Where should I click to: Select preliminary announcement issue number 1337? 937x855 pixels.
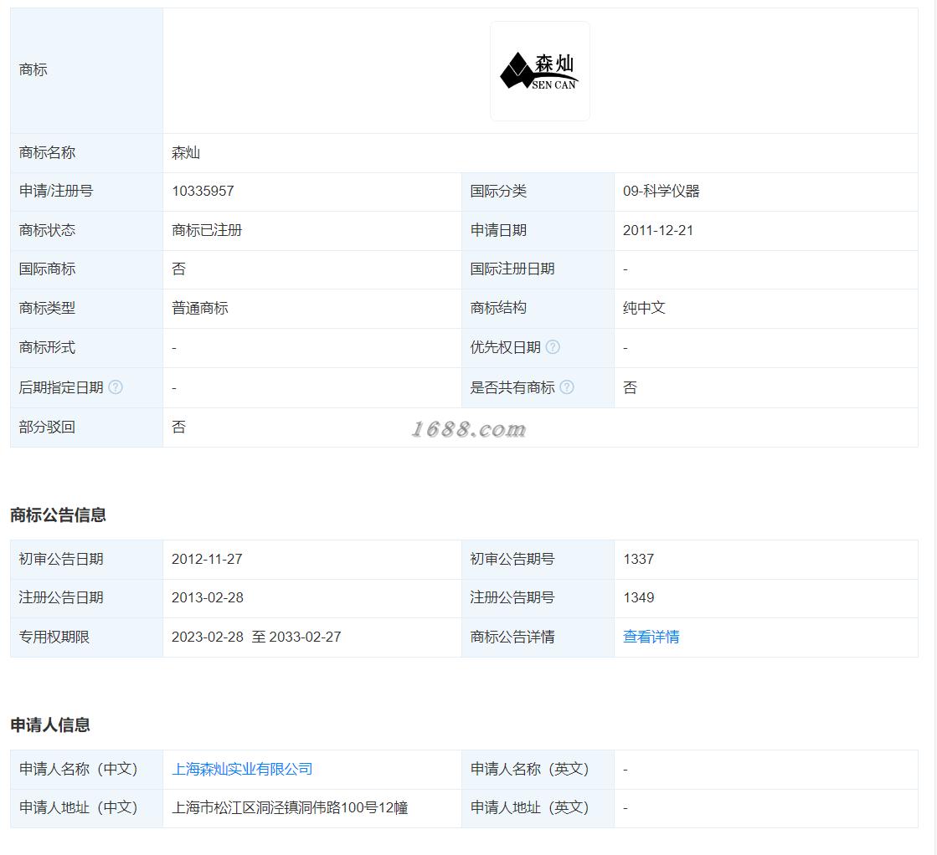coord(639,559)
